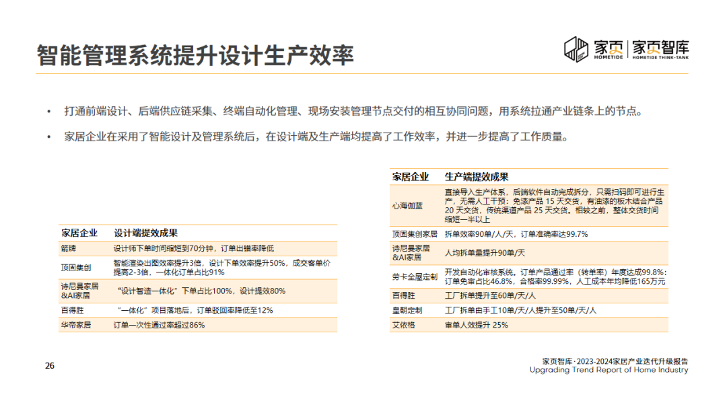The image size is (727, 409).
Task: Click the 劳卡全屋定制 cell
Action: (415, 277)
